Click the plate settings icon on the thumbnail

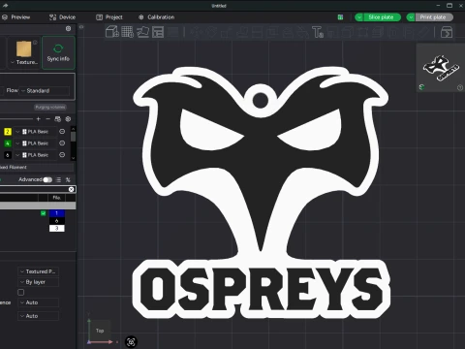pyautogui.click(x=460, y=87)
